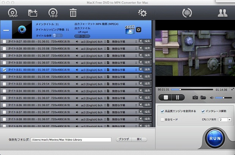This screenshot has width=235, height=155.
Task: Click edit scissors button for title 27
Action: (x=145, y=41)
